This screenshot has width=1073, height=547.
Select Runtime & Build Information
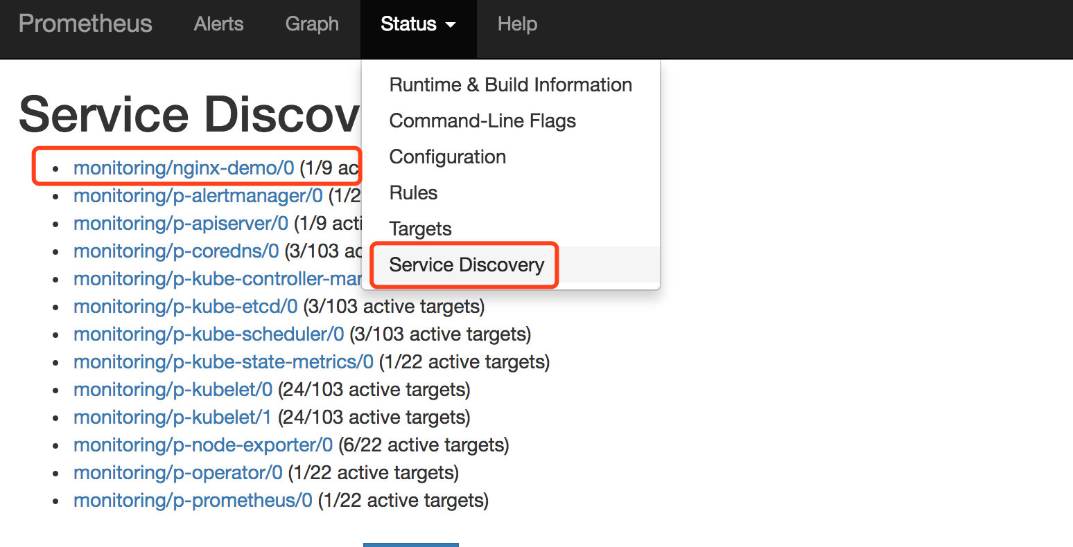tap(511, 84)
